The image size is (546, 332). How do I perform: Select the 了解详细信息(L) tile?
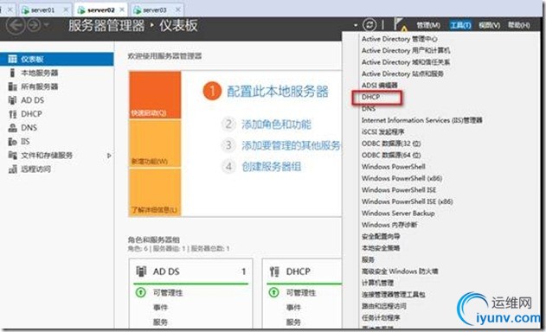coord(155,192)
